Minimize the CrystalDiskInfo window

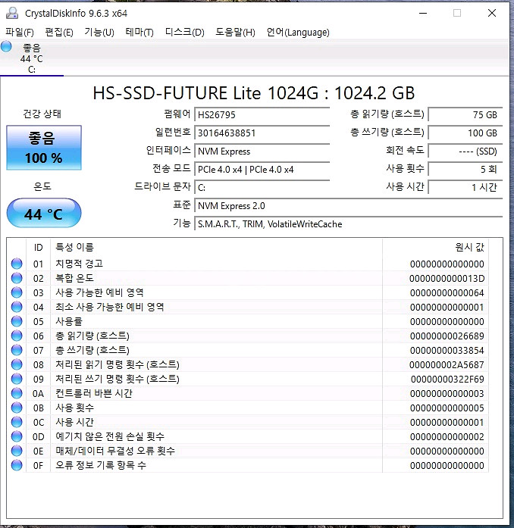pyautogui.click(x=423, y=13)
